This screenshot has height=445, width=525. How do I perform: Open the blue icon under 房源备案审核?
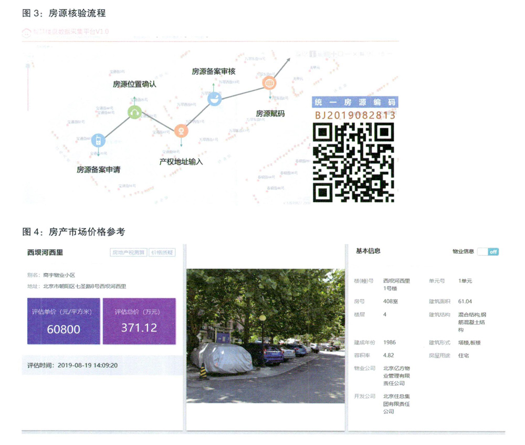(214, 99)
